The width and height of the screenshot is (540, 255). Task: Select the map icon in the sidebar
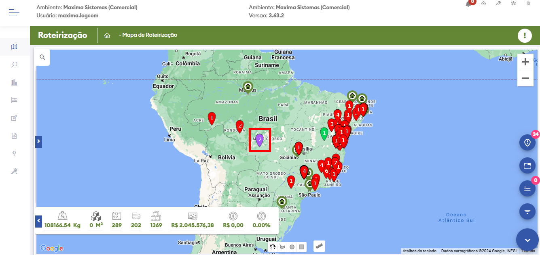14,47
